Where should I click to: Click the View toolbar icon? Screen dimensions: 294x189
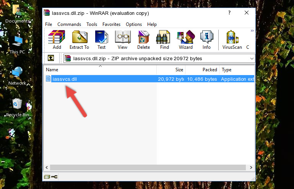(122, 40)
